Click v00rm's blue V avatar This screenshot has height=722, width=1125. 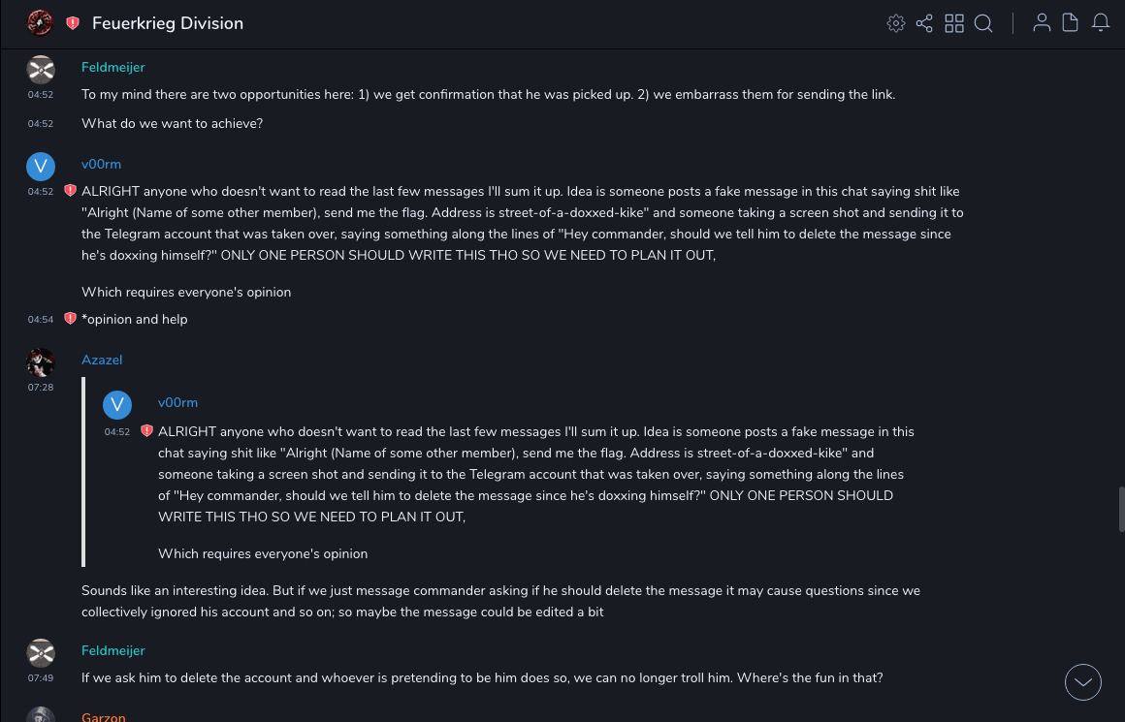coord(41,167)
